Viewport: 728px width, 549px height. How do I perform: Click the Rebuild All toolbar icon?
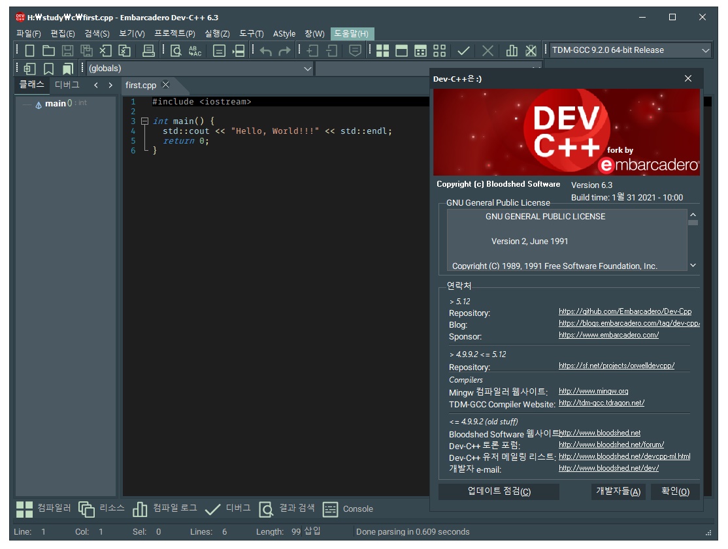point(440,50)
